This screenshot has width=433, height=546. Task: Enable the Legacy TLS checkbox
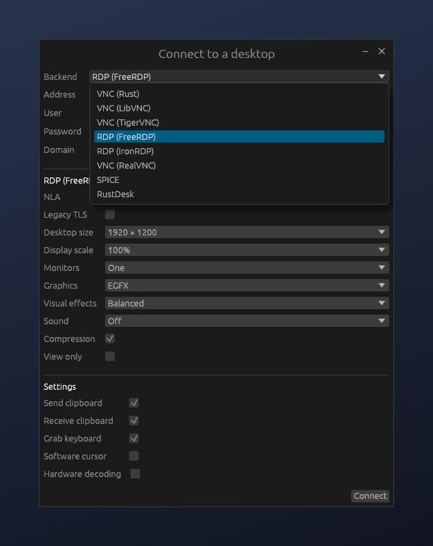[110, 214]
